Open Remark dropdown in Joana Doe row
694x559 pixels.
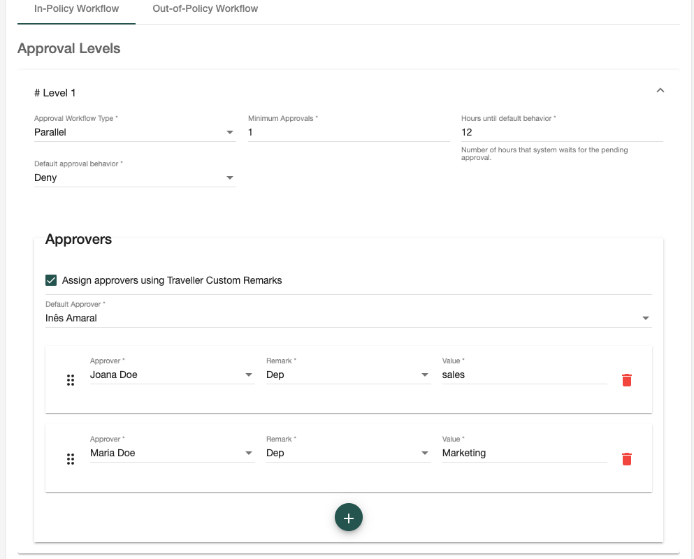click(x=348, y=375)
